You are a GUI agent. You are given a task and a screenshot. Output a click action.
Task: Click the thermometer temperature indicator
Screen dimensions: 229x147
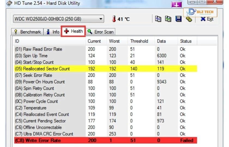[114, 19]
